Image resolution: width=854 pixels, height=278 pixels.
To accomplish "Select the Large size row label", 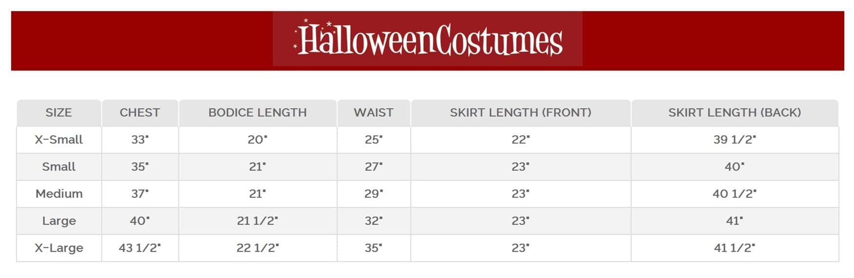I will pos(59,221).
